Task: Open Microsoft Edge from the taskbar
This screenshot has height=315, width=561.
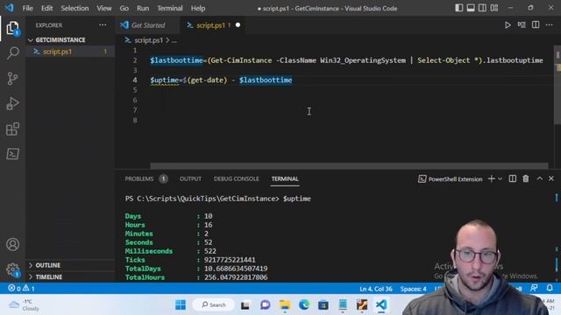Action: pyautogui.click(x=304, y=304)
